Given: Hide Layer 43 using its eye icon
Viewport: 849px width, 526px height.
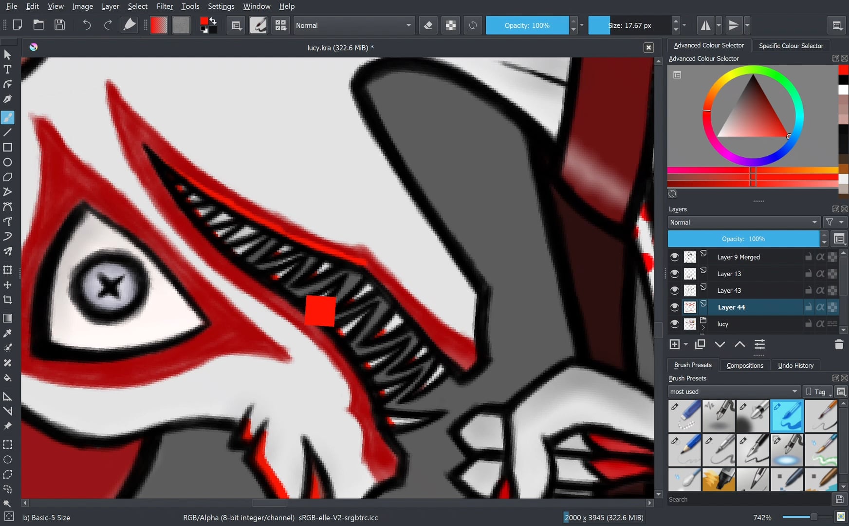Looking at the screenshot, I should click(674, 291).
